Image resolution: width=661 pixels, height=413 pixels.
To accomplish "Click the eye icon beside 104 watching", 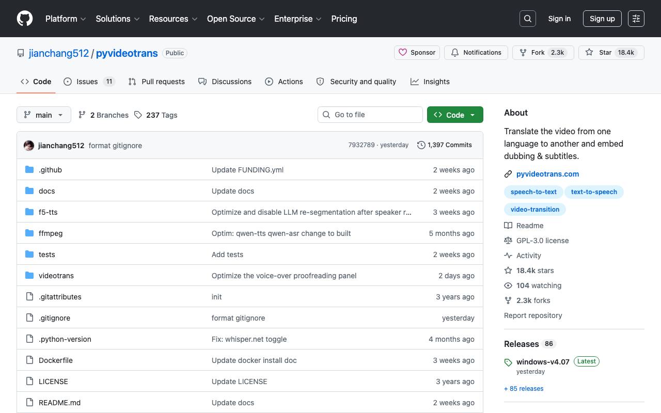I will tap(508, 285).
